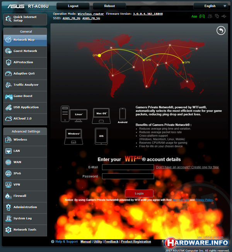Click the E-Mail input field
Image resolution: width=232 pixels, height=252 pixels.
(128, 167)
